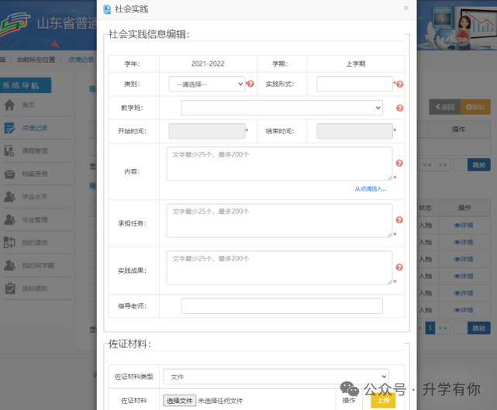
Task: Click the 学业水平 person icon in sidebar
Action: coord(9,197)
